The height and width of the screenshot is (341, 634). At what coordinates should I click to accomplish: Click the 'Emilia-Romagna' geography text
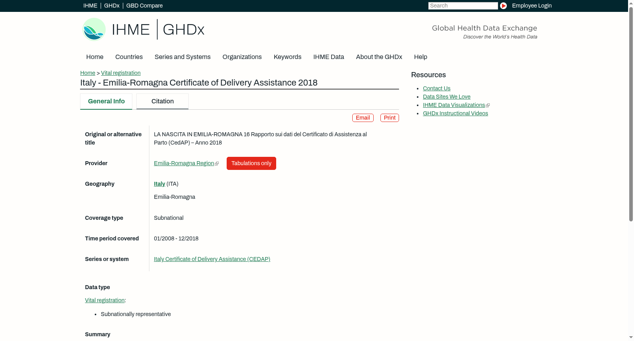click(x=175, y=197)
